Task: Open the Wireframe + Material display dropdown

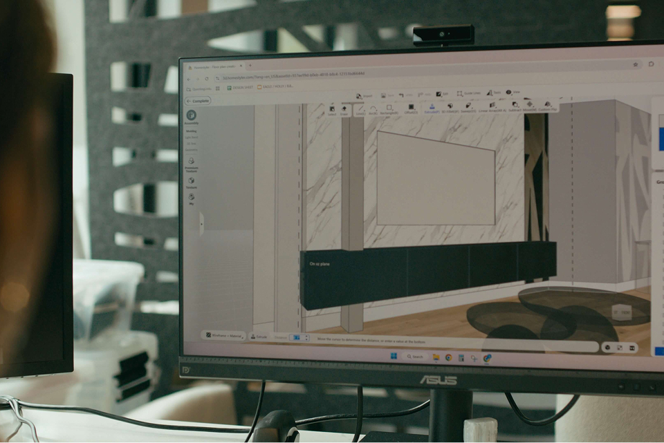Action: [x=225, y=335]
